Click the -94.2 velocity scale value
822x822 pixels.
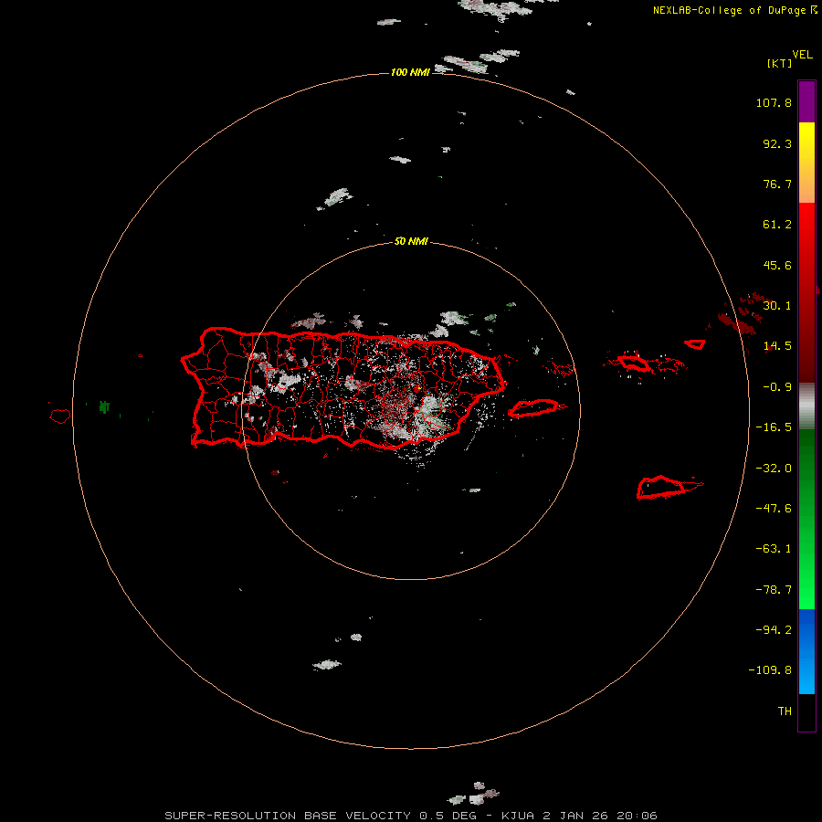coord(774,629)
